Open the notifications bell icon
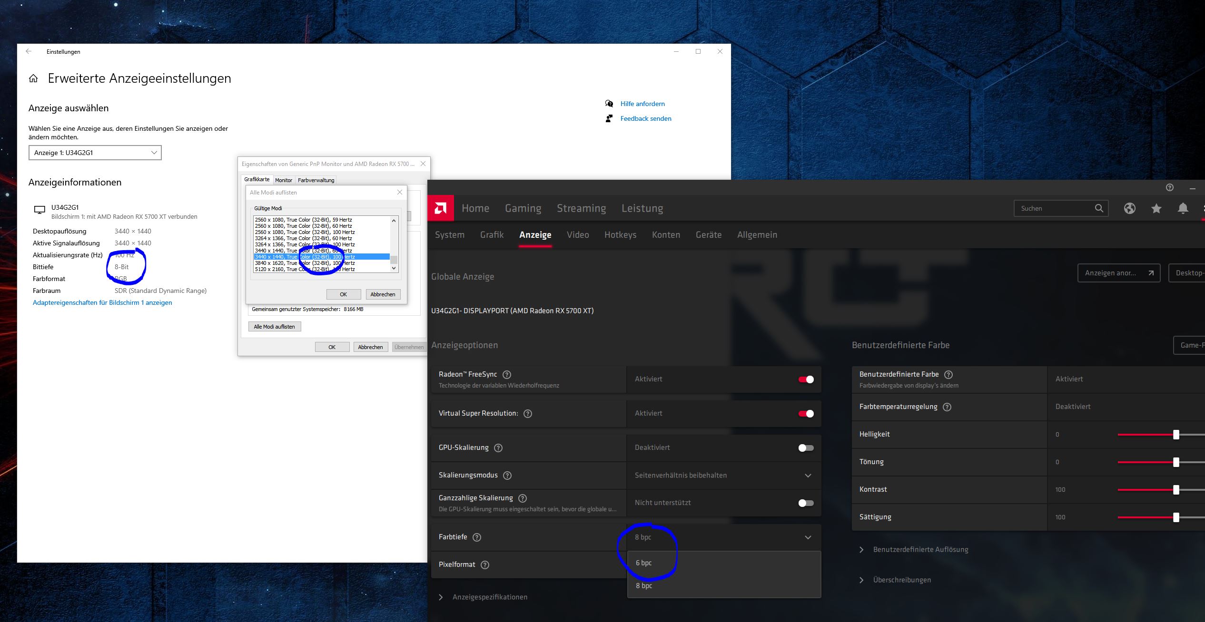Screen dimensions: 1205x622 click(1183, 208)
